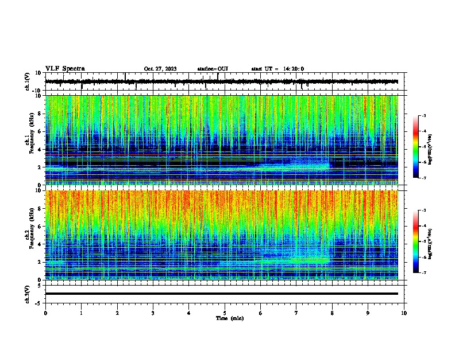The image size is (455, 351).
Task: Click time axis tick label "6"
Action: pos(261,313)
